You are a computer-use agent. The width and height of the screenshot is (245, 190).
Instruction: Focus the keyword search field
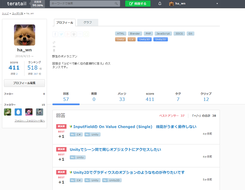[85, 3]
